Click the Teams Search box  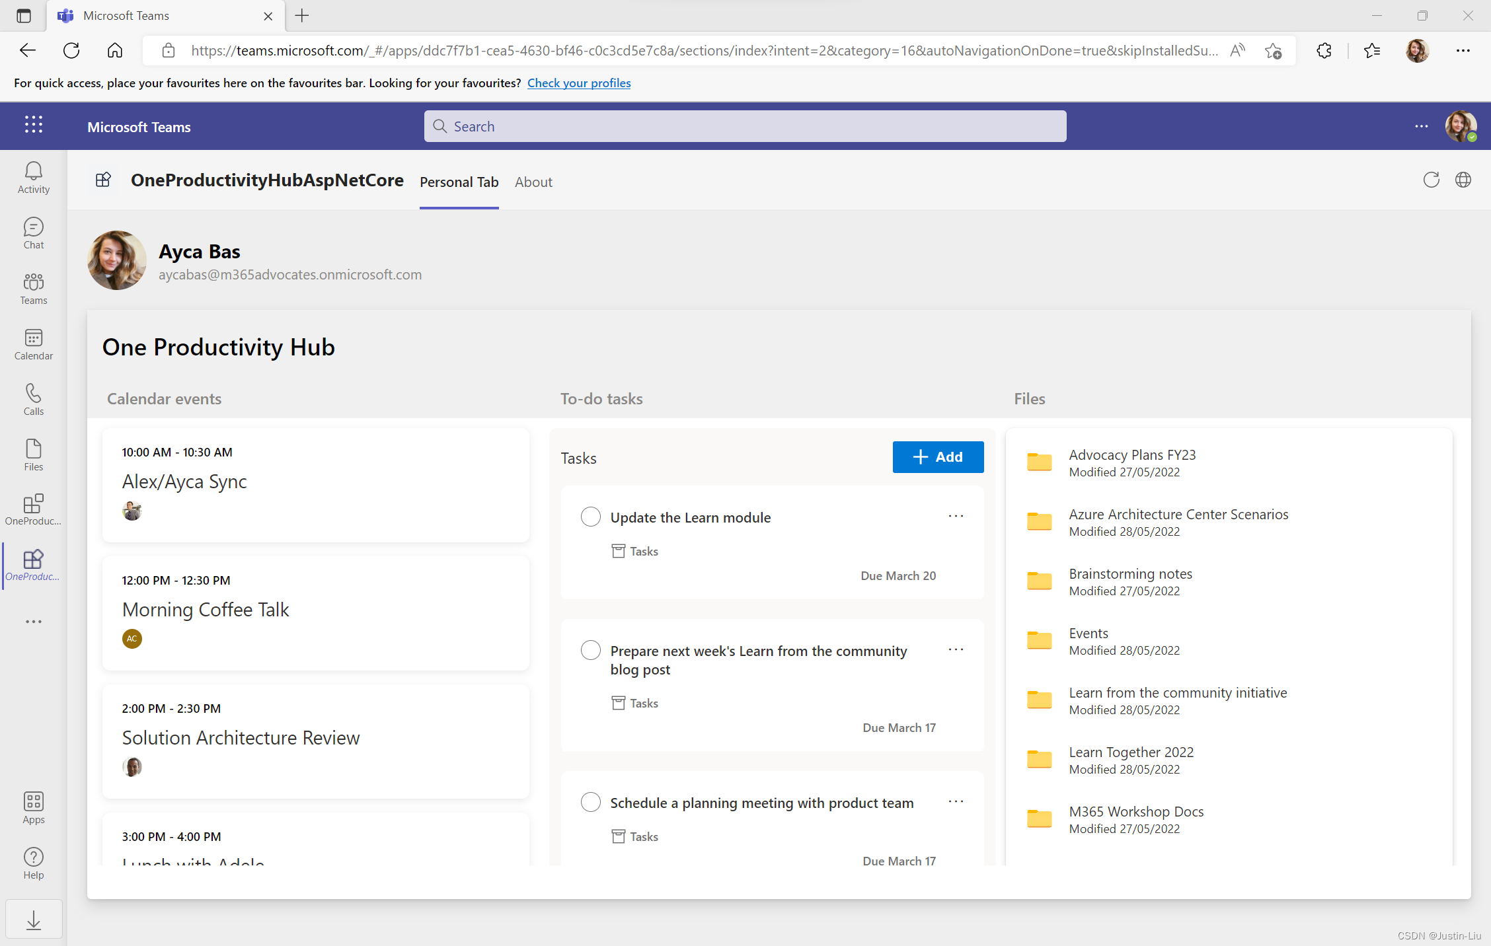(x=745, y=126)
